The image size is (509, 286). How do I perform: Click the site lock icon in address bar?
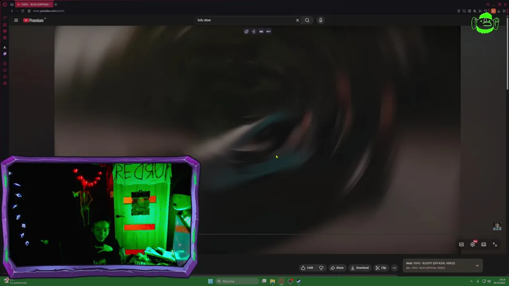(x=29, y=11)
